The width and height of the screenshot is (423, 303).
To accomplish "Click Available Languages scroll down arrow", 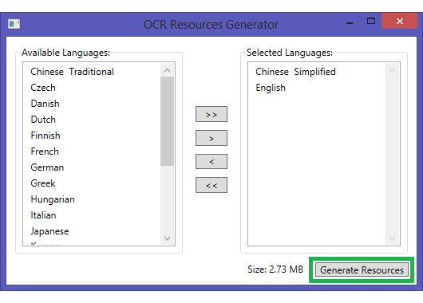I will 167,238.
